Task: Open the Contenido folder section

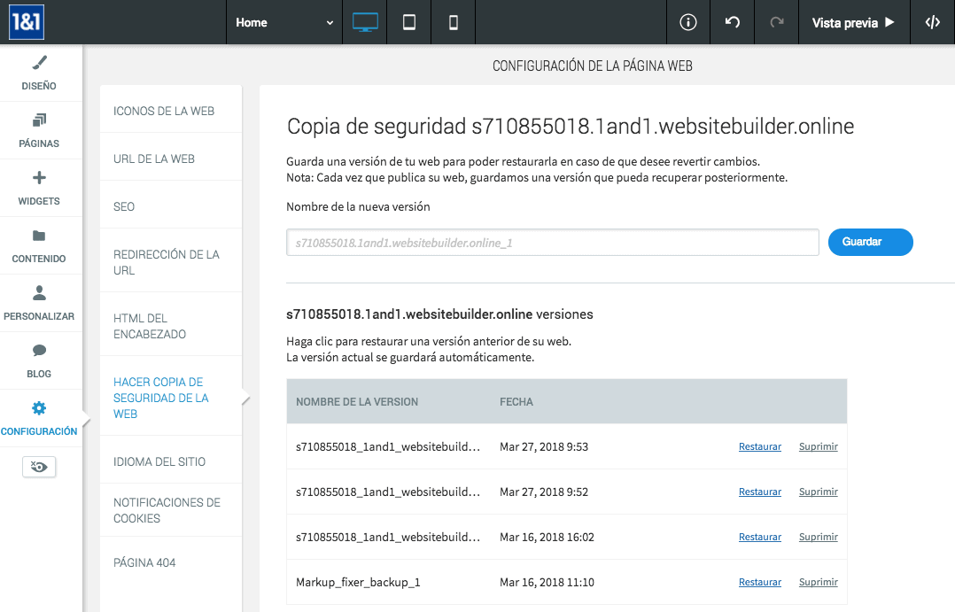Action: pyautogui.click(x=39, y=245)
